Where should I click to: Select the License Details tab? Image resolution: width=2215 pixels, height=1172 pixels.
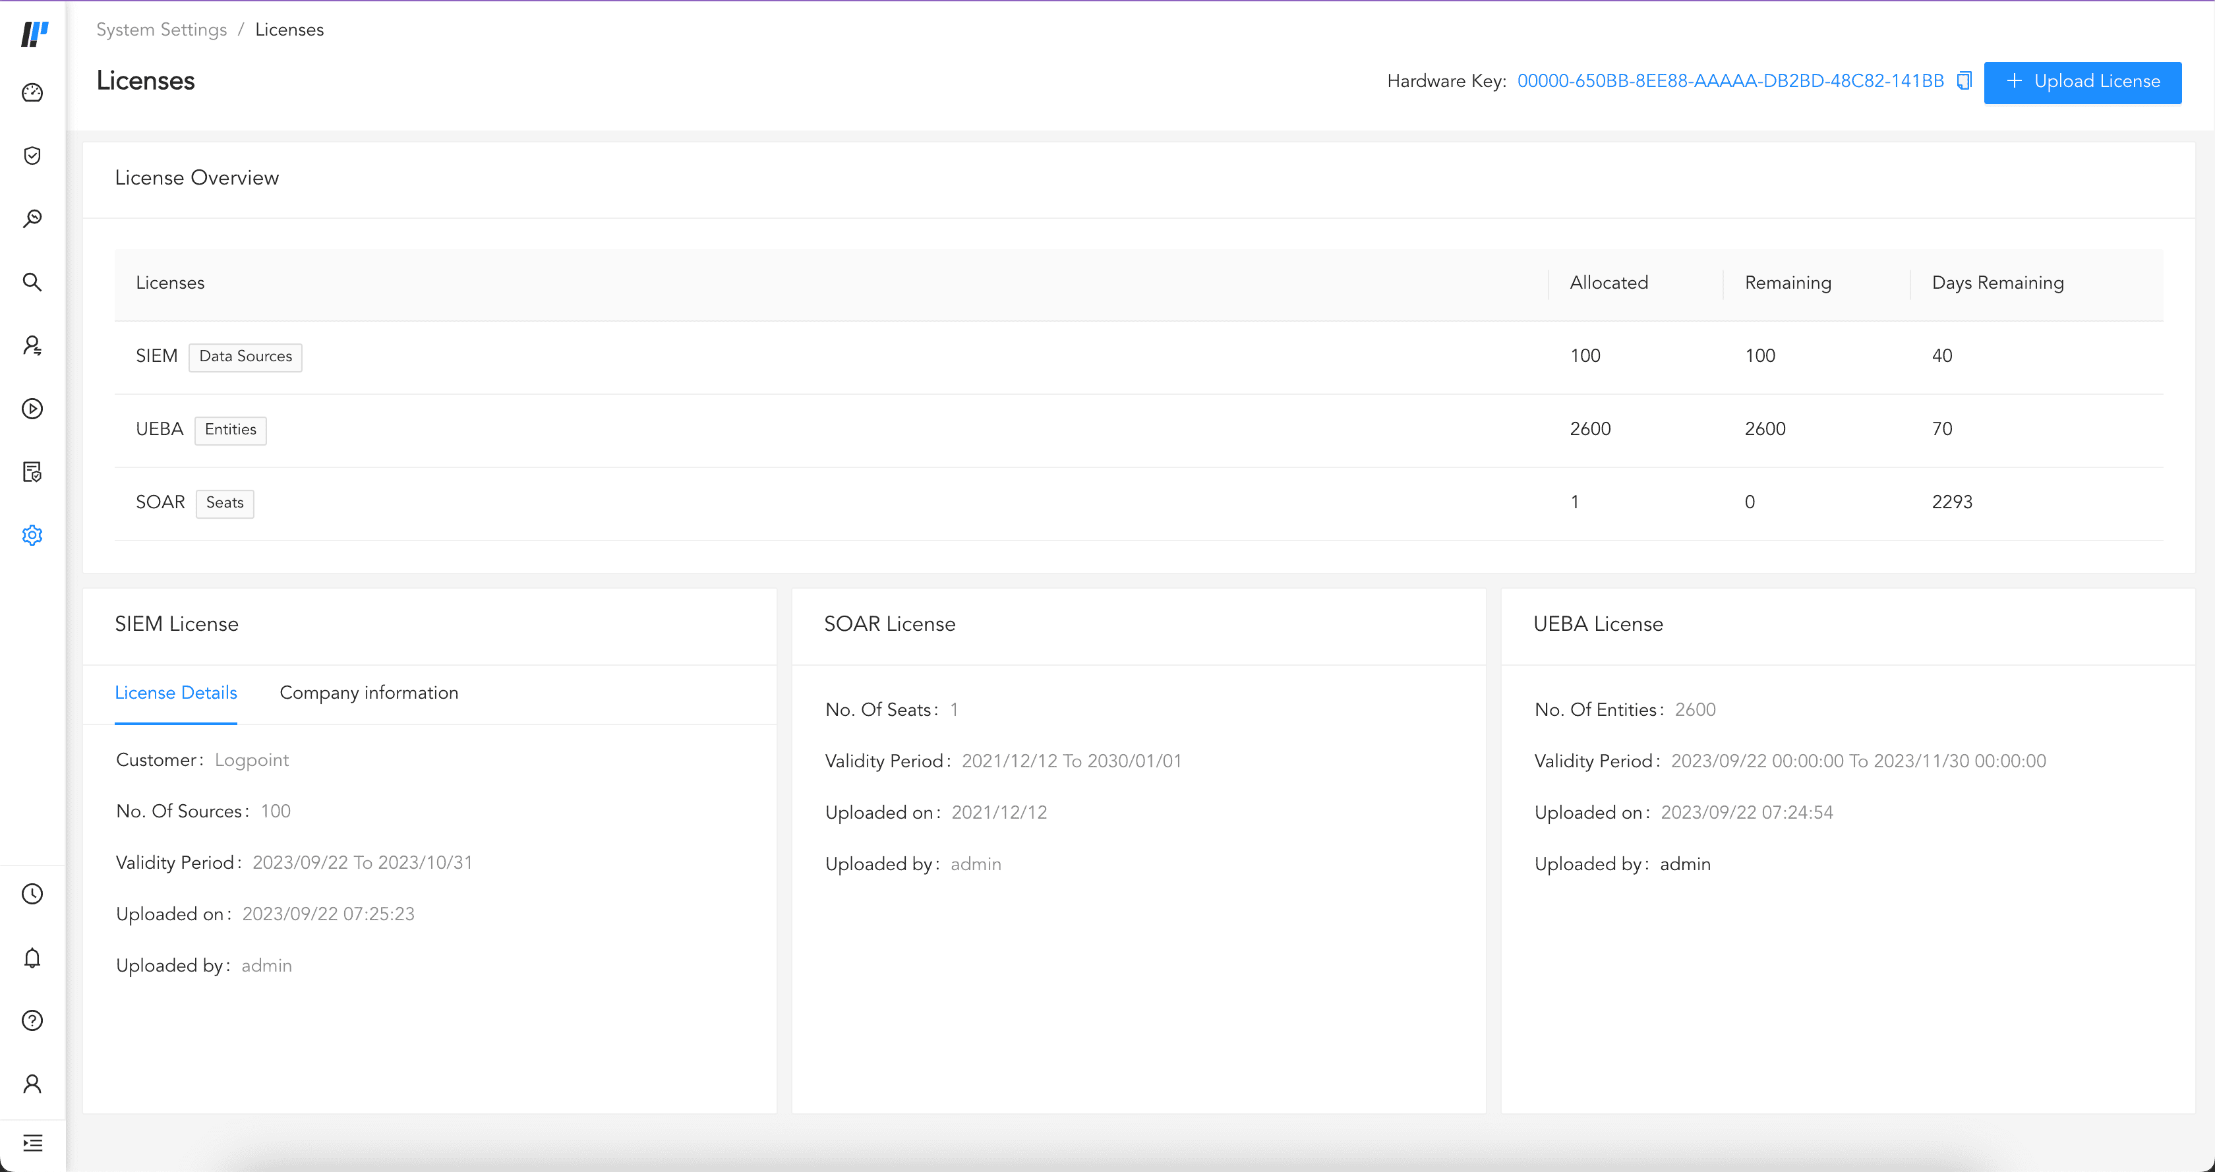click(x=175, y=693)
